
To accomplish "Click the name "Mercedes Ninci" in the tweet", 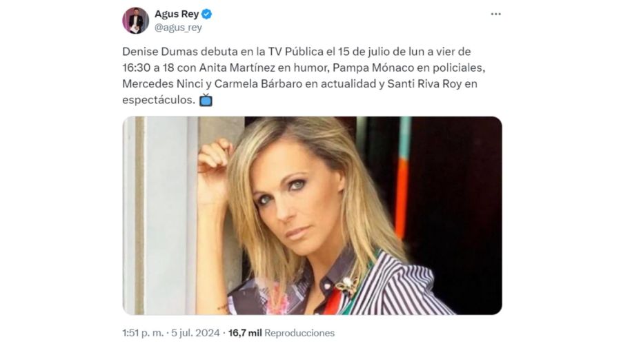I will coord(163,84).
